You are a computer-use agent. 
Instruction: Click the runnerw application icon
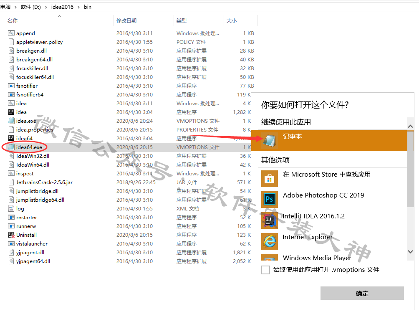point(11,226)
